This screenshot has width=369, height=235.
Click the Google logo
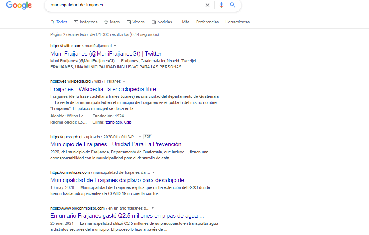pos(19,5)
